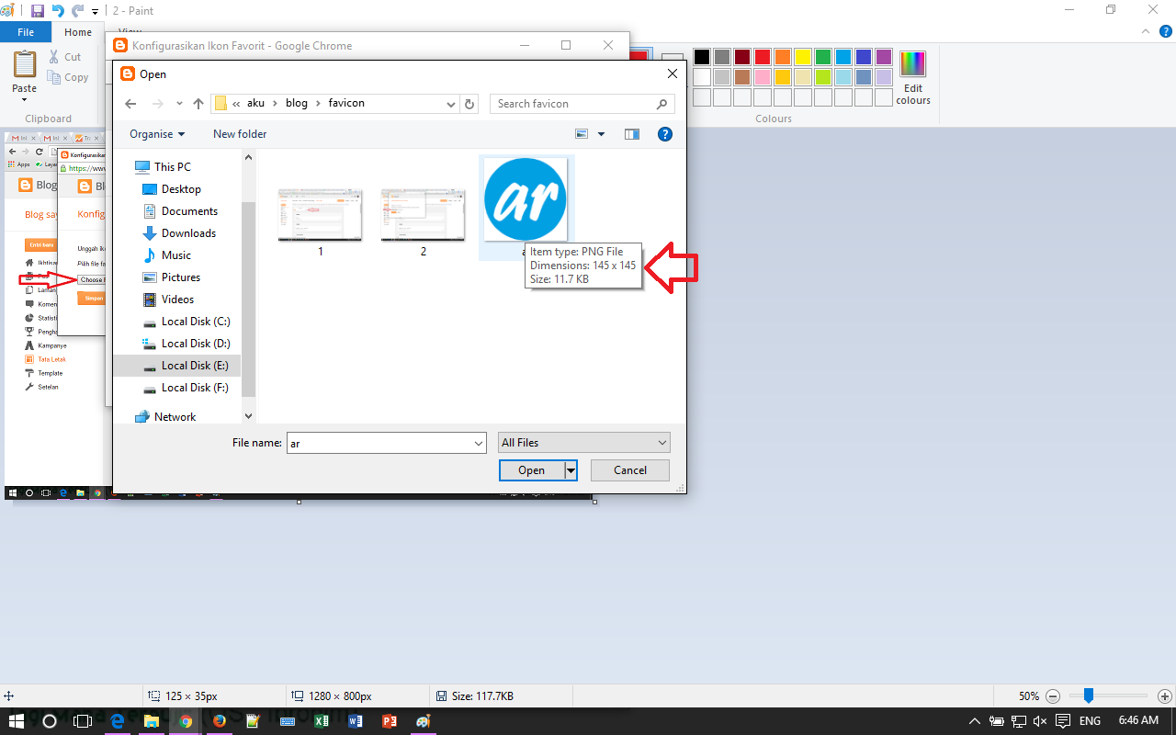Click the Cancel button
Image resolution: width=1176 pixels, height=735 pixels.
pos(630,470)
